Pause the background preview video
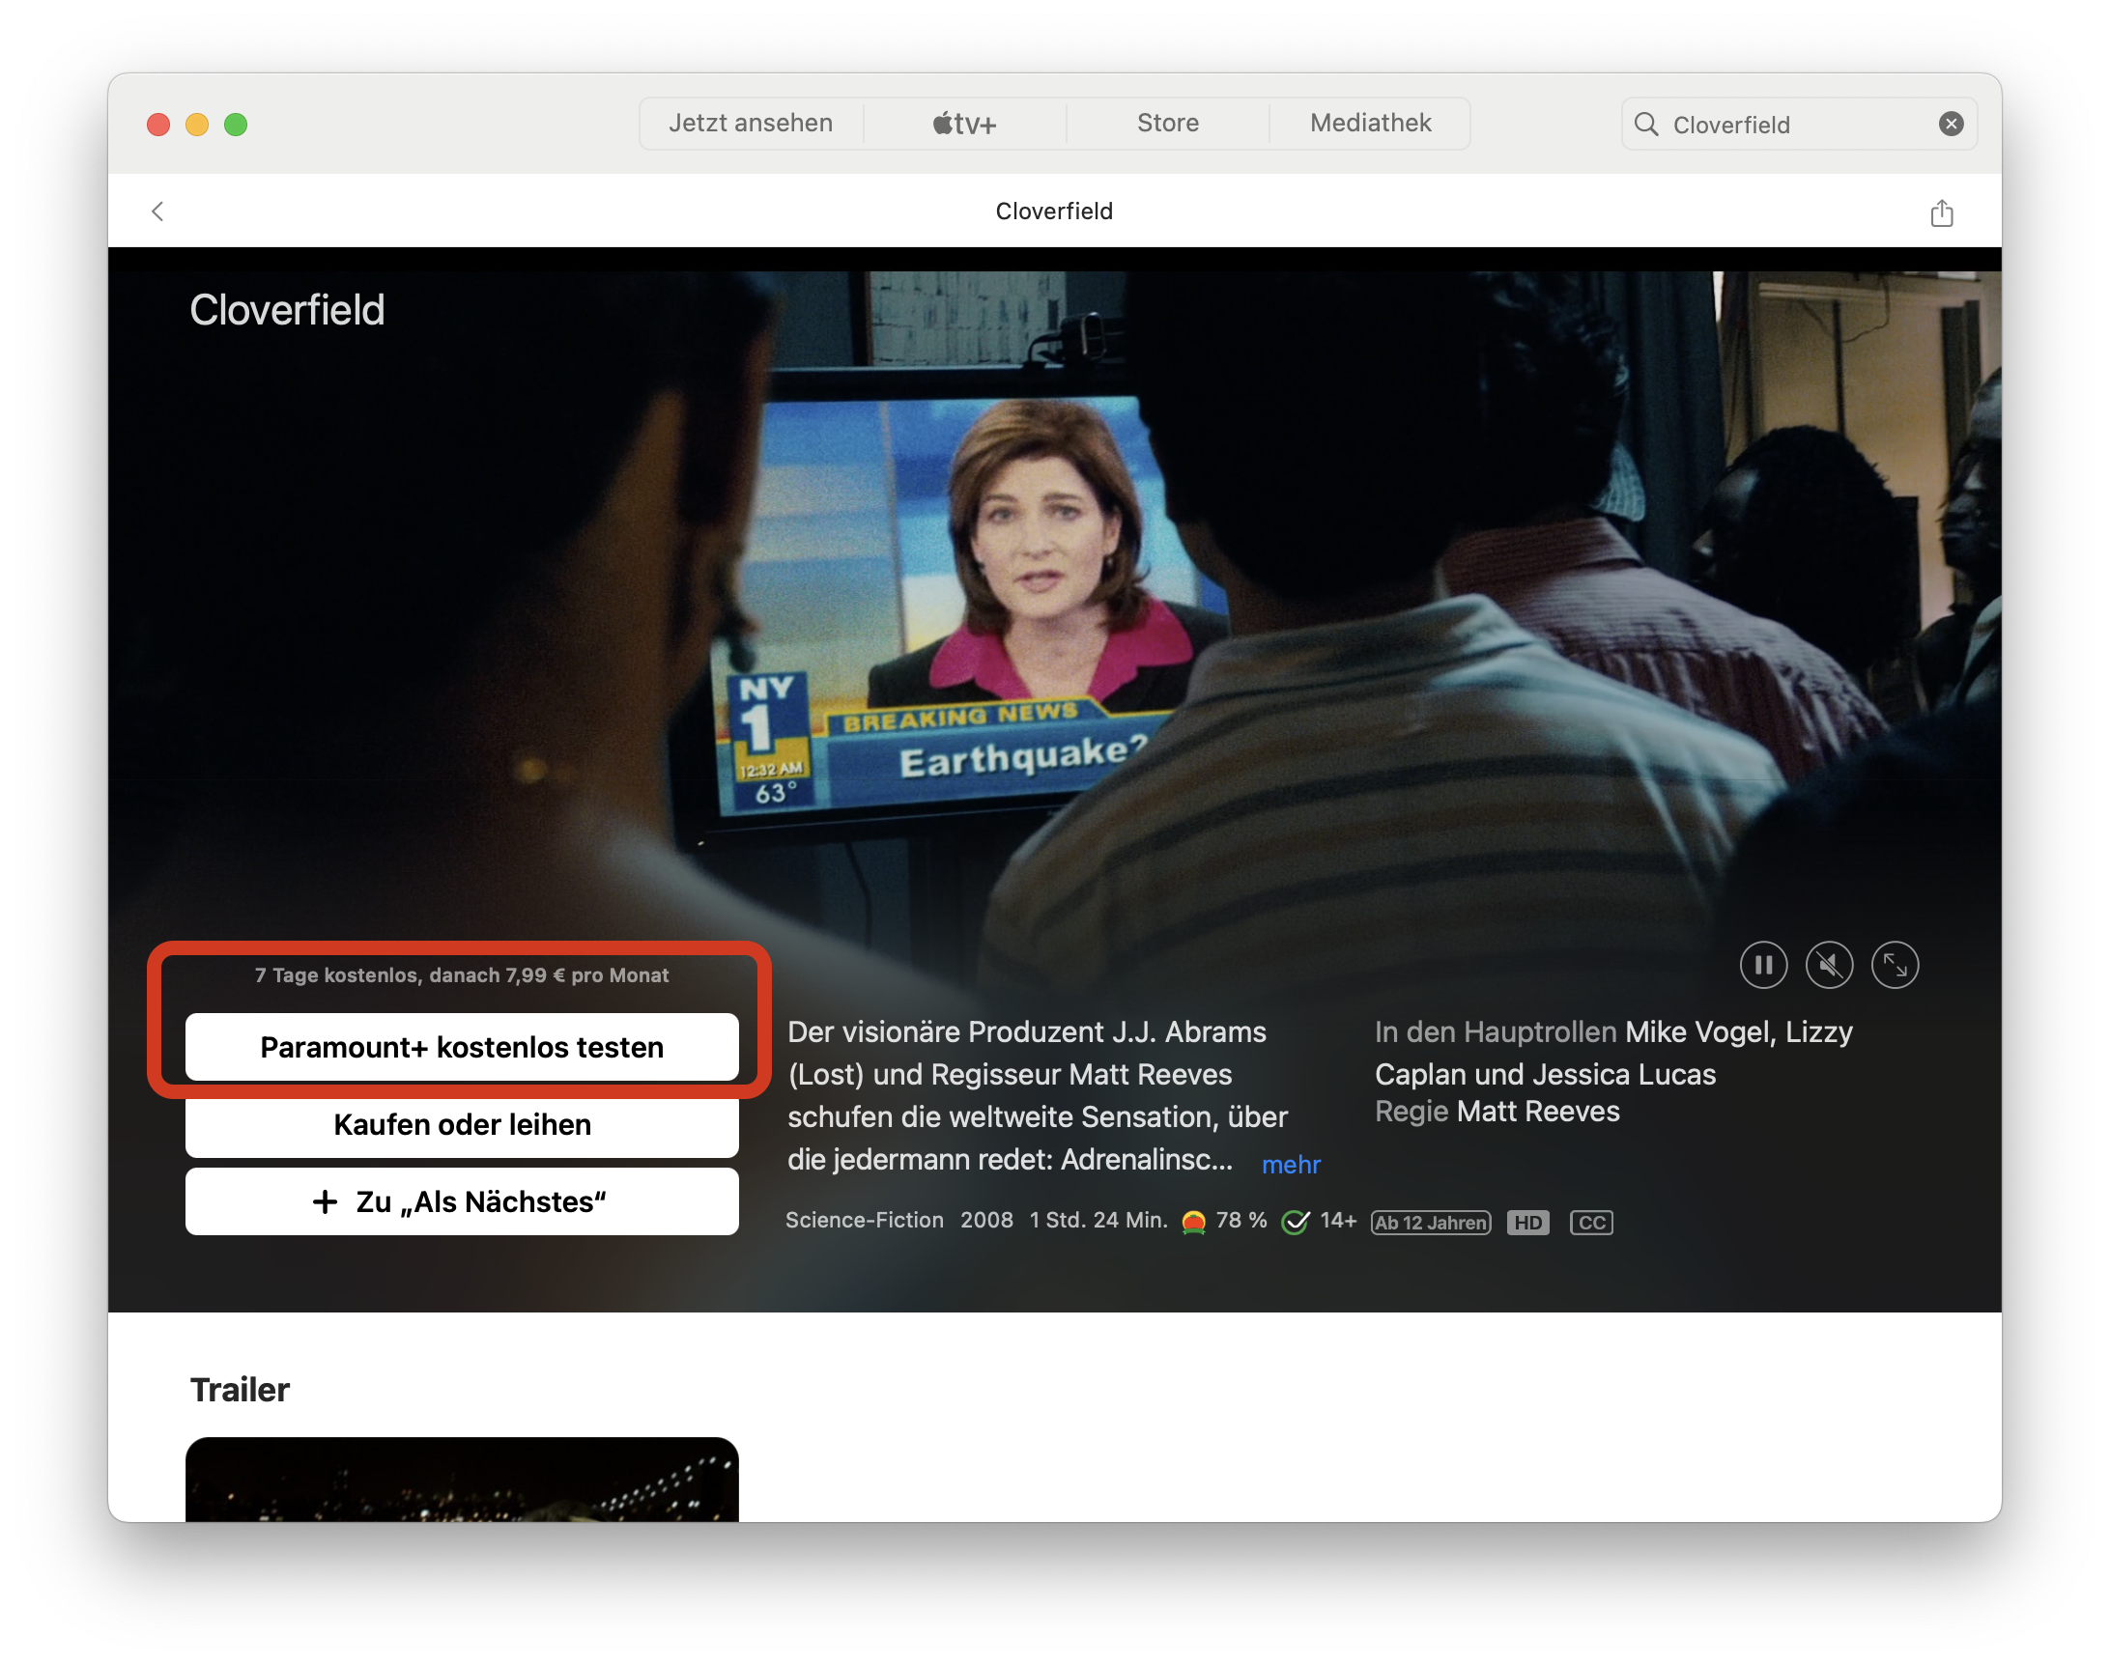The height and width of the screenshot is (1665, 2110). (x=1763, y=965)
